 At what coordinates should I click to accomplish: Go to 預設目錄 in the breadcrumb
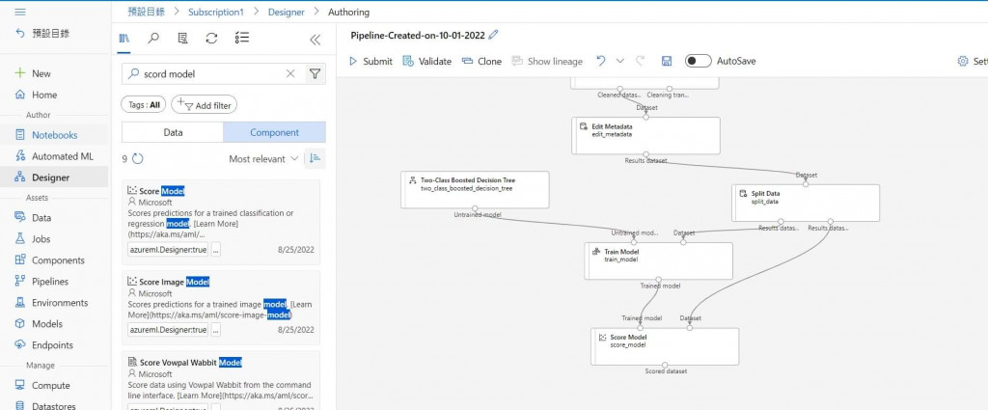146,12
